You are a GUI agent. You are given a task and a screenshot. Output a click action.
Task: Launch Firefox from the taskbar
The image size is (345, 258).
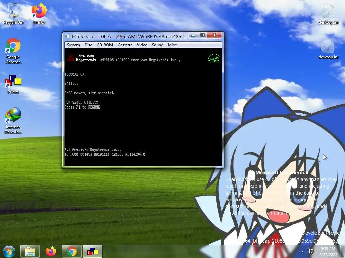pos(51,251)
